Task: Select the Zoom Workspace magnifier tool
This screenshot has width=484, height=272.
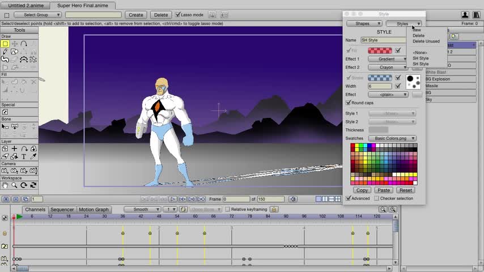Action: point(15,185)
